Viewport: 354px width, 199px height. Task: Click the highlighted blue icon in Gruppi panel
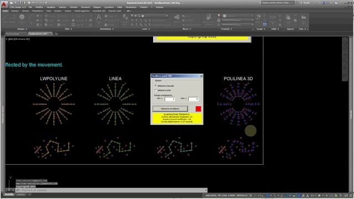(264, 24)
